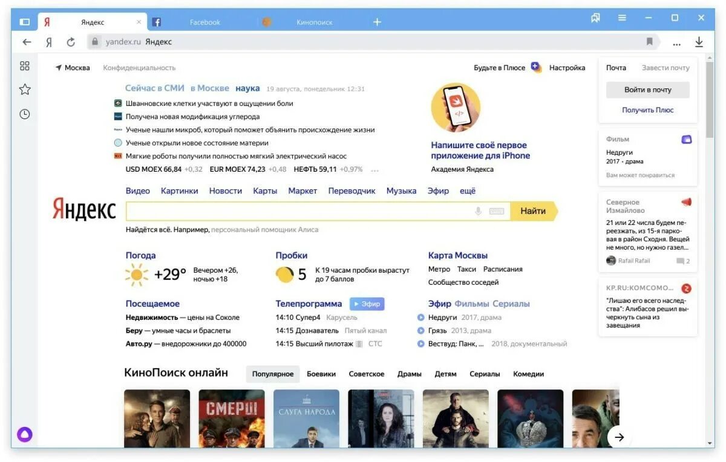Click the purple film card icon
This screenshot has width=726, height=462.
[686, 139]
